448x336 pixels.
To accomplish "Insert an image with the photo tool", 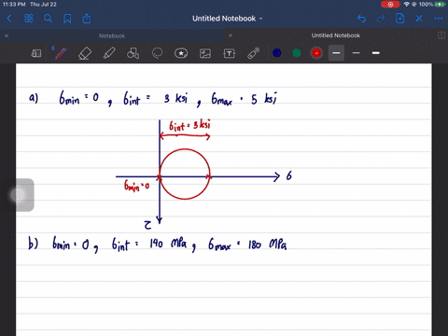I will click(x=205, y=53).
